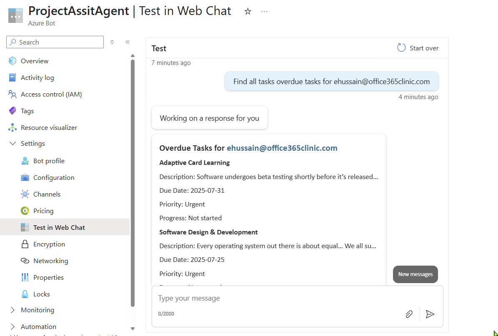Click the '0/2000' character counter

tap(166, 314)
